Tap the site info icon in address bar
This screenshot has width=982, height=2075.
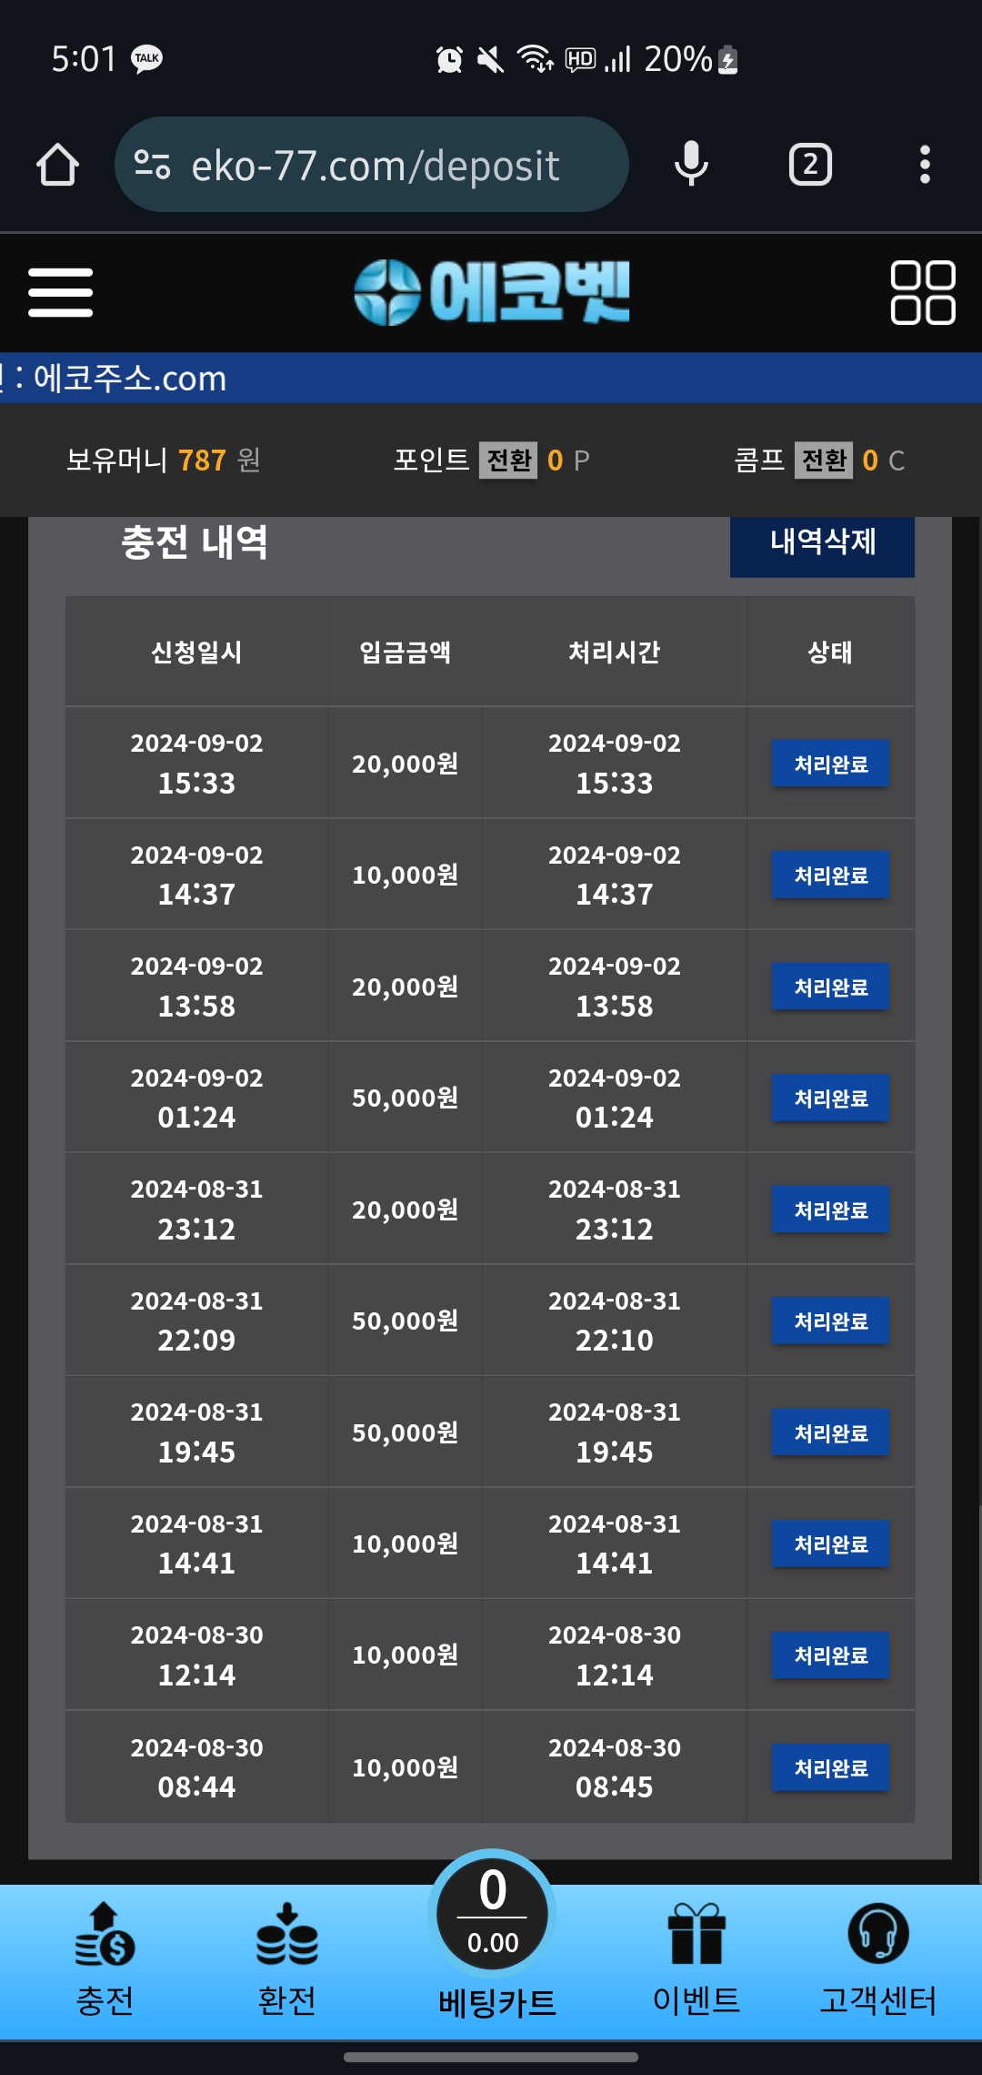(x=152, y=165)
